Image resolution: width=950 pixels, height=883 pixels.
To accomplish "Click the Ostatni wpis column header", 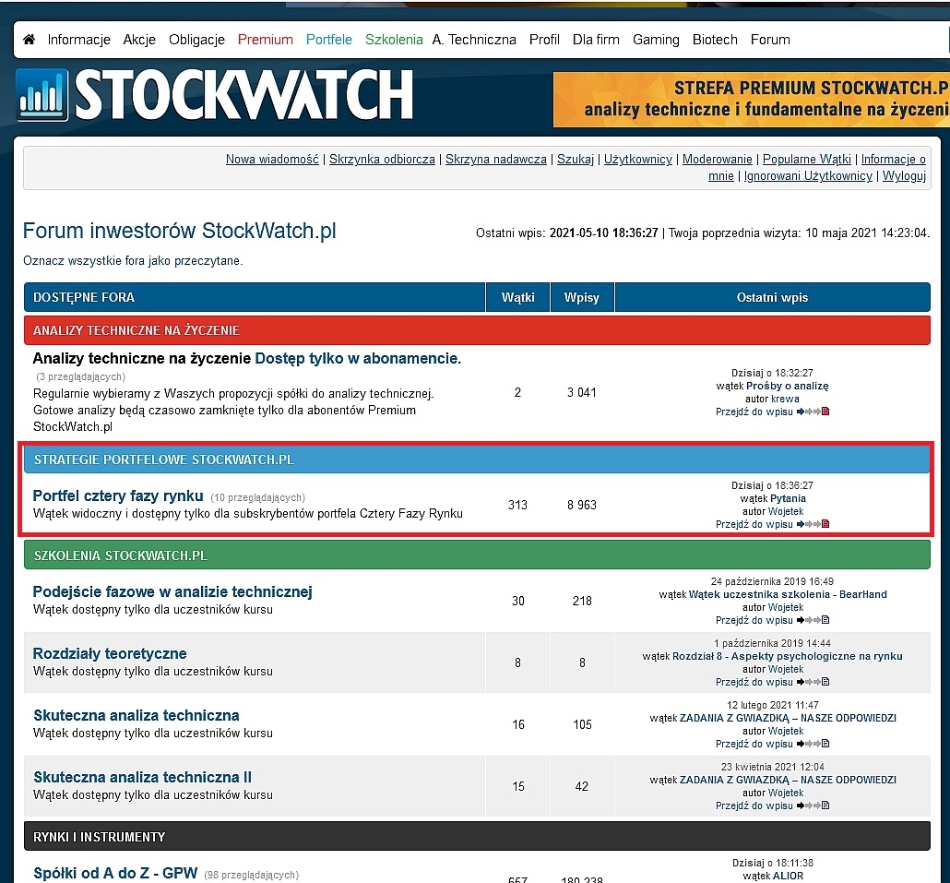I will [x=773, y=297].
